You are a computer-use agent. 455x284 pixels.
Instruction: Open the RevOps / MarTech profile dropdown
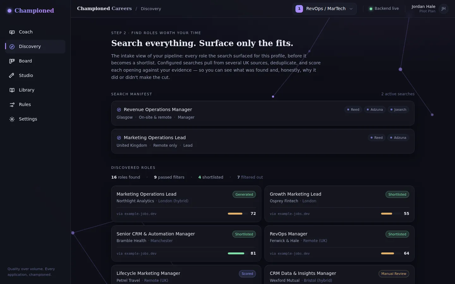[x=325, y=9]
